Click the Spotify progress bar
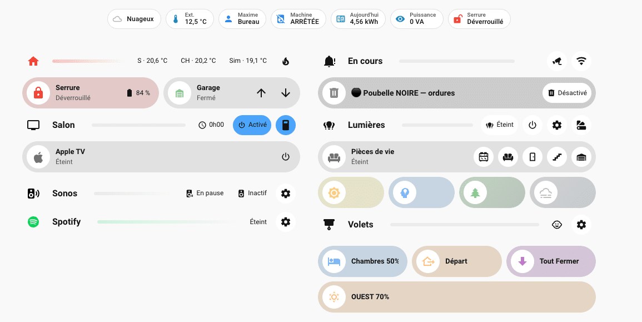This screenshot has width=642, height=322. (x=163, y=221)
